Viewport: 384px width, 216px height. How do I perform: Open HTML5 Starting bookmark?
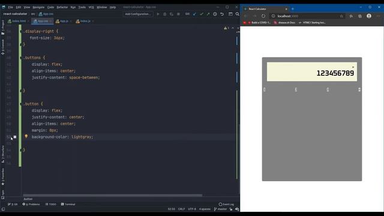point(312,23)
